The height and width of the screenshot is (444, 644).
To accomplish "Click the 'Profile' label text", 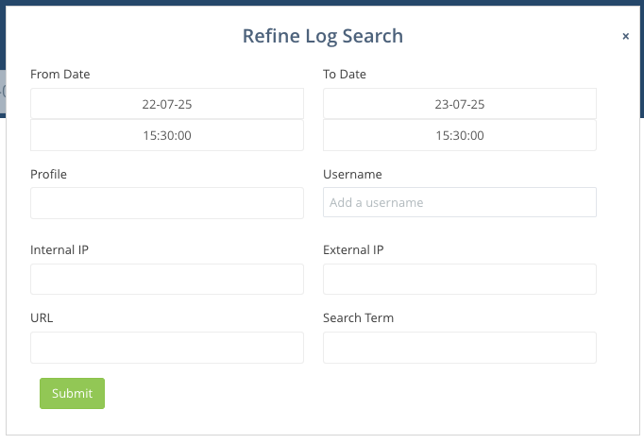I will (49, 174).
